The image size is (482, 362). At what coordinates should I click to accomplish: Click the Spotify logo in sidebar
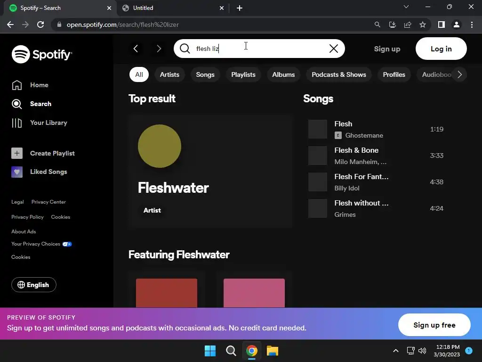42,54
